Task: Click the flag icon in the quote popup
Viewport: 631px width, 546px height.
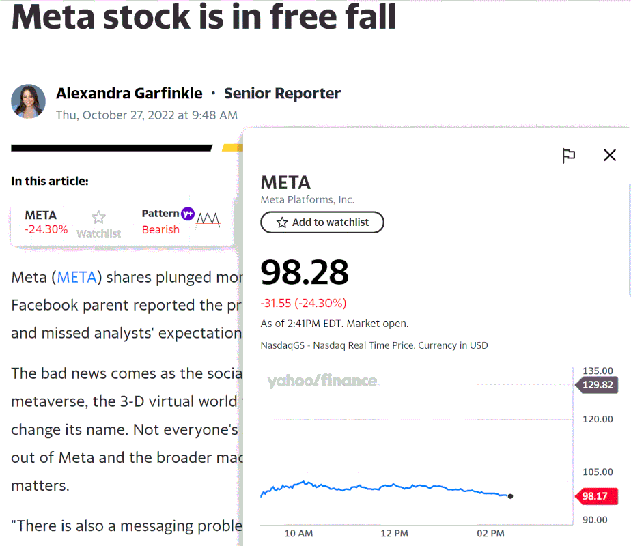Action: [x=568, y=156]
